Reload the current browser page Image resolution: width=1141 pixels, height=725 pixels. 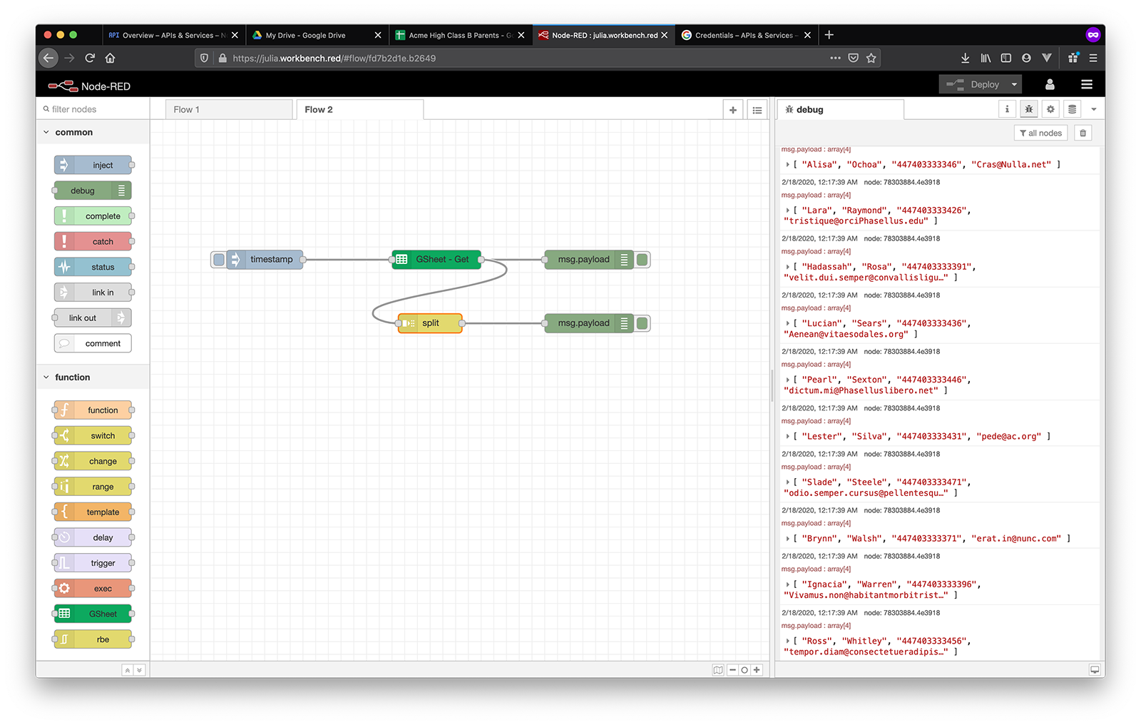(x=90, y=58)
